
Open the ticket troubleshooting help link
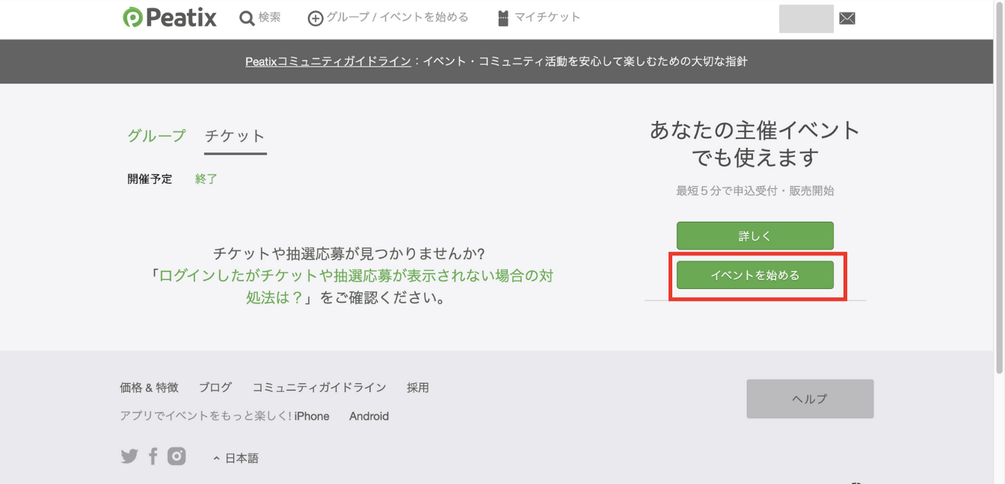[351, 276]
